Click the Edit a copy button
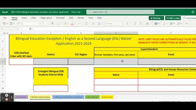The image size is (196, 110). pyautogui.click(x=173, y=18)
